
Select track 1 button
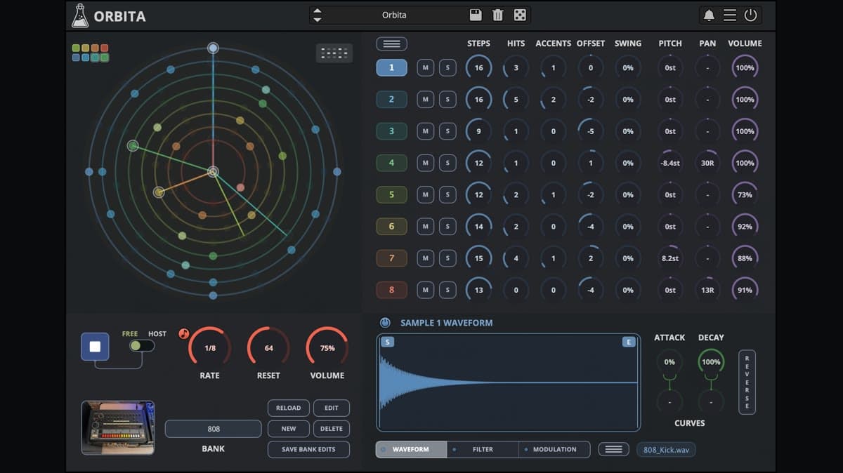pyautogui.click(x=391, y=68)
